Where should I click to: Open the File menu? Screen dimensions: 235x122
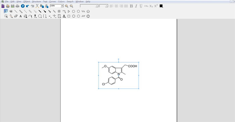[x=7, y=1]
